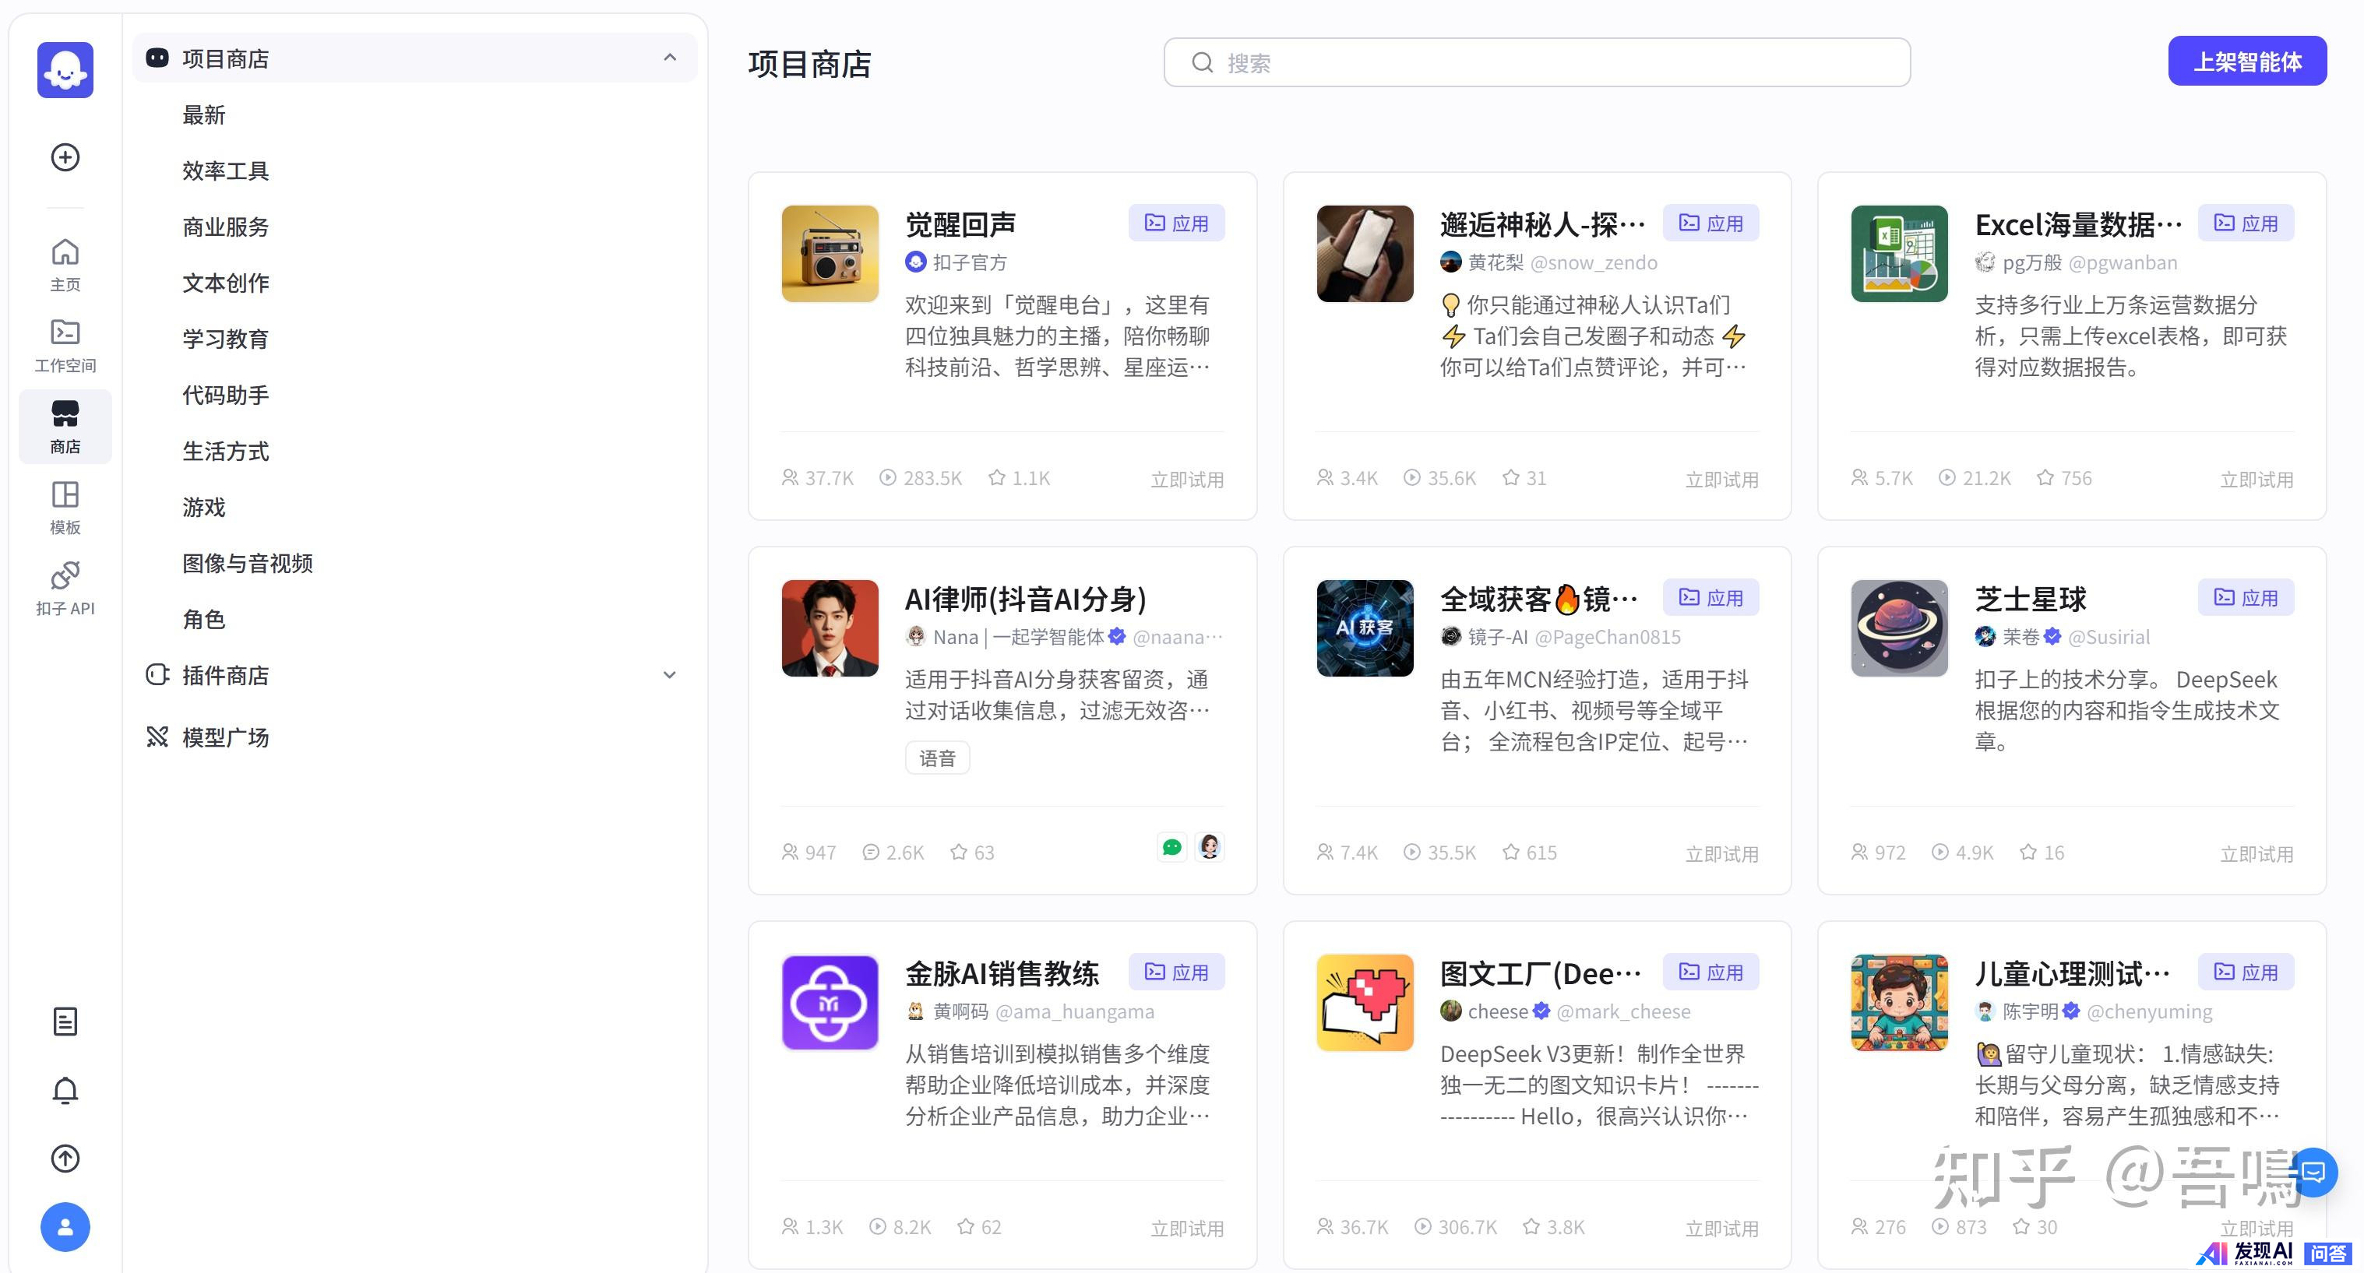
Task: Select the 图像与音视频 category
Action: 247,563
